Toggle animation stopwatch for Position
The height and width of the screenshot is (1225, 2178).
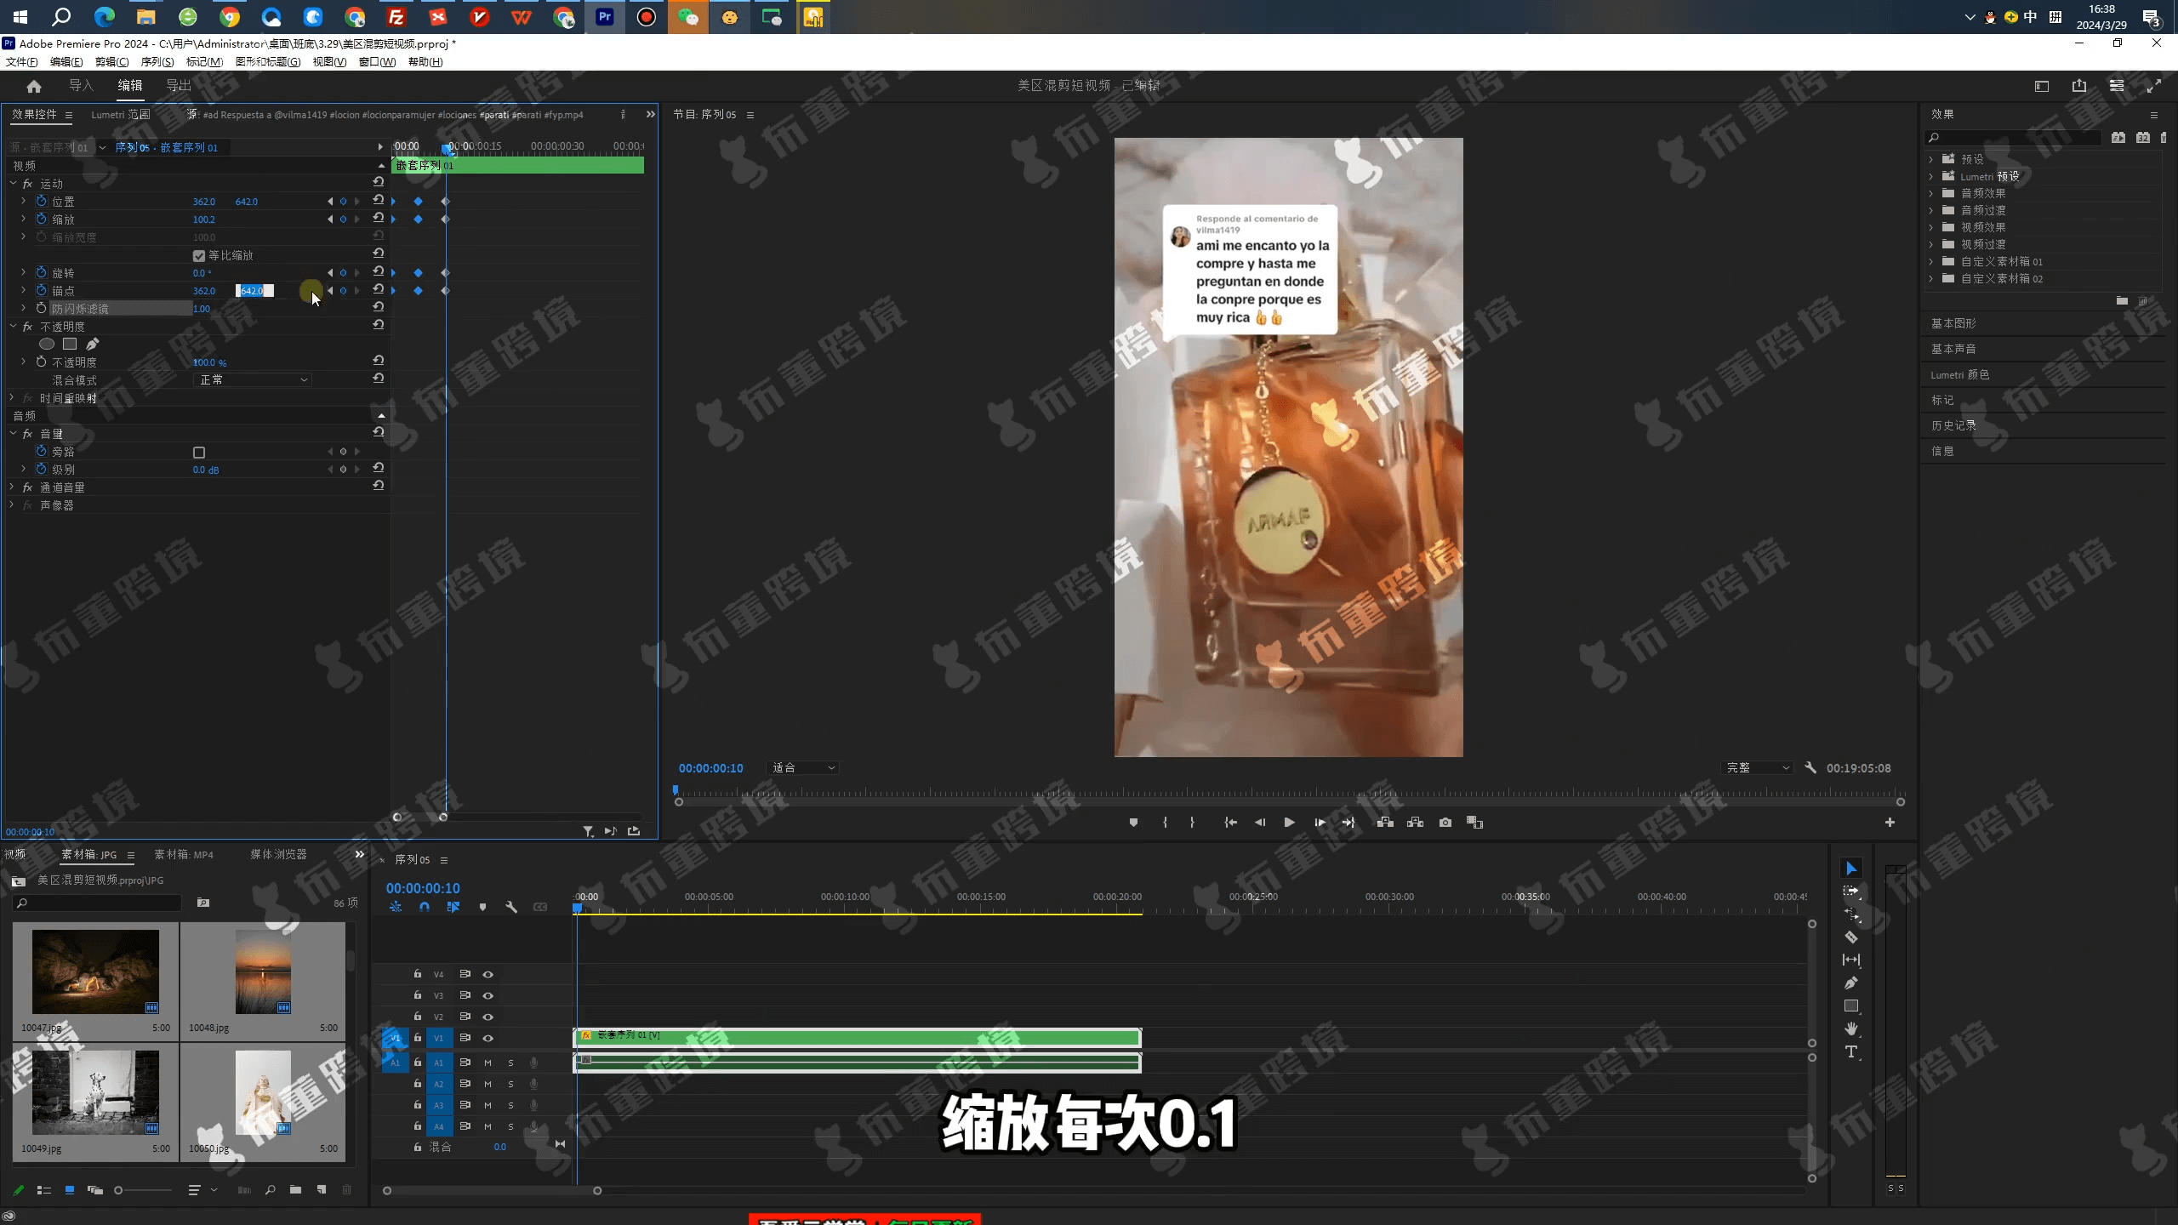tap(41, 201)
